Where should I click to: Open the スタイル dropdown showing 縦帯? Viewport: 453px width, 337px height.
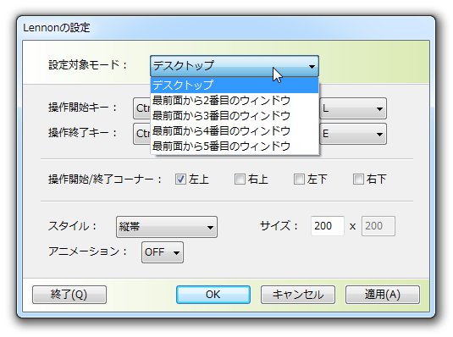(x=167, y=227)
